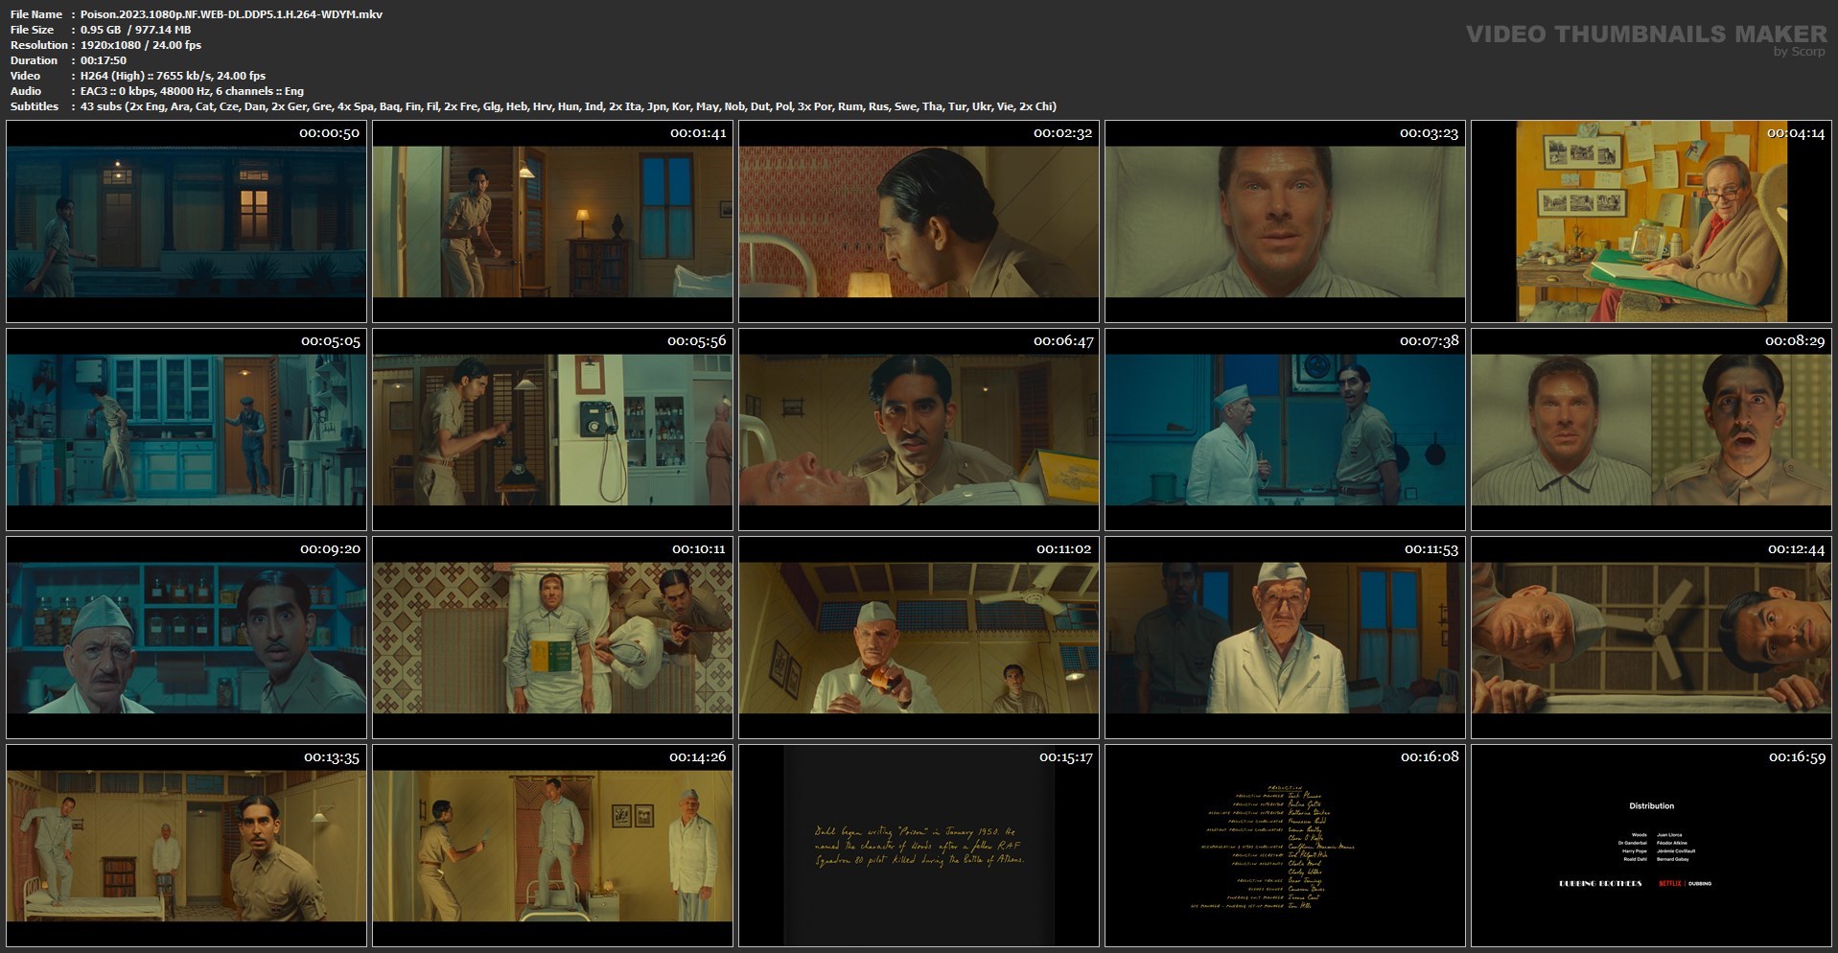Screen dimensions: 1838x953
Task: Click the audio line EAC3 :: 0 kbps
Action: (192, 91)
